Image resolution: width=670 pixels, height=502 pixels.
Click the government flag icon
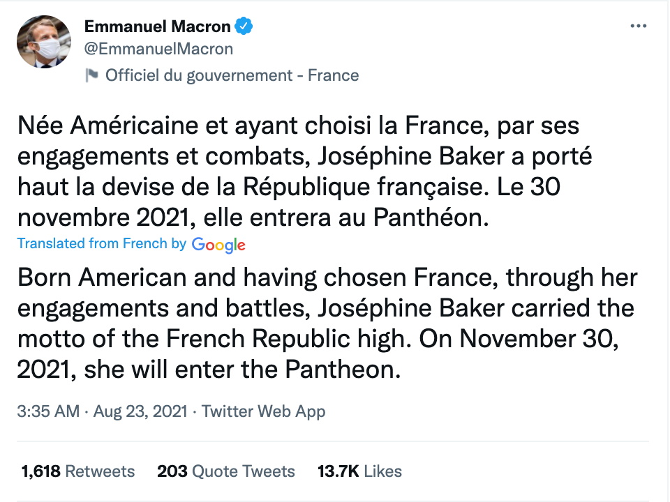pos(91,75)
